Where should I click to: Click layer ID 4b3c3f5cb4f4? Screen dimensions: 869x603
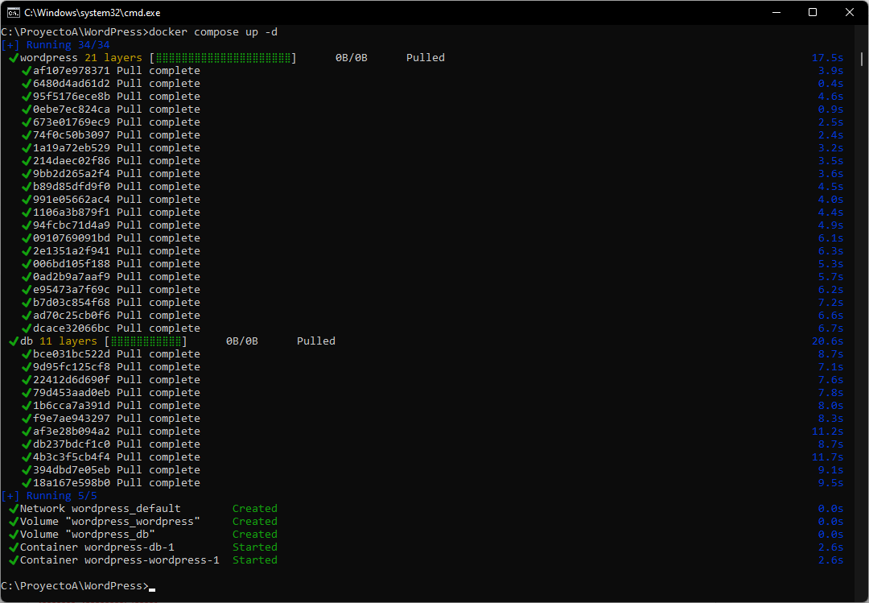pos(72,457)
